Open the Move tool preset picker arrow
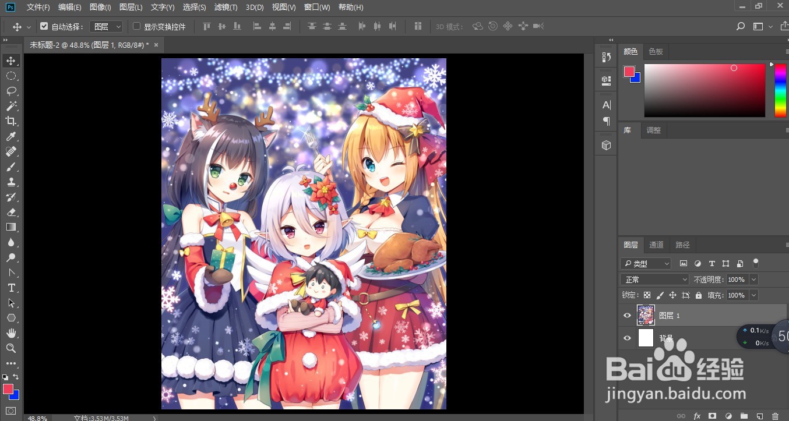The width and height of the screenshot is (789, 421). [29, 27]
